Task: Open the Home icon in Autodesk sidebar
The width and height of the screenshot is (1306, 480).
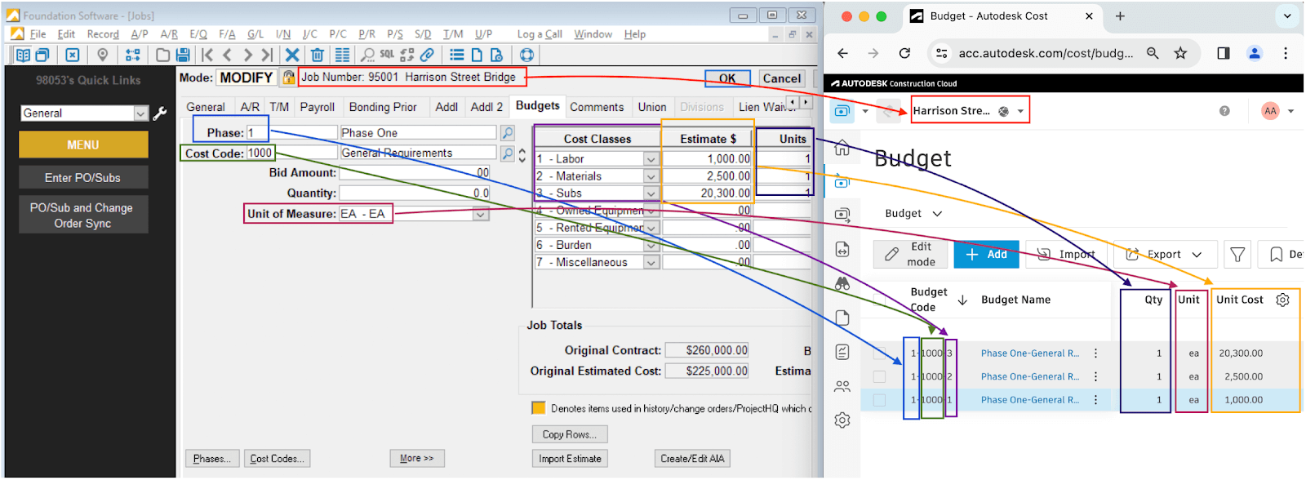Action: click(x=842, y=148)
